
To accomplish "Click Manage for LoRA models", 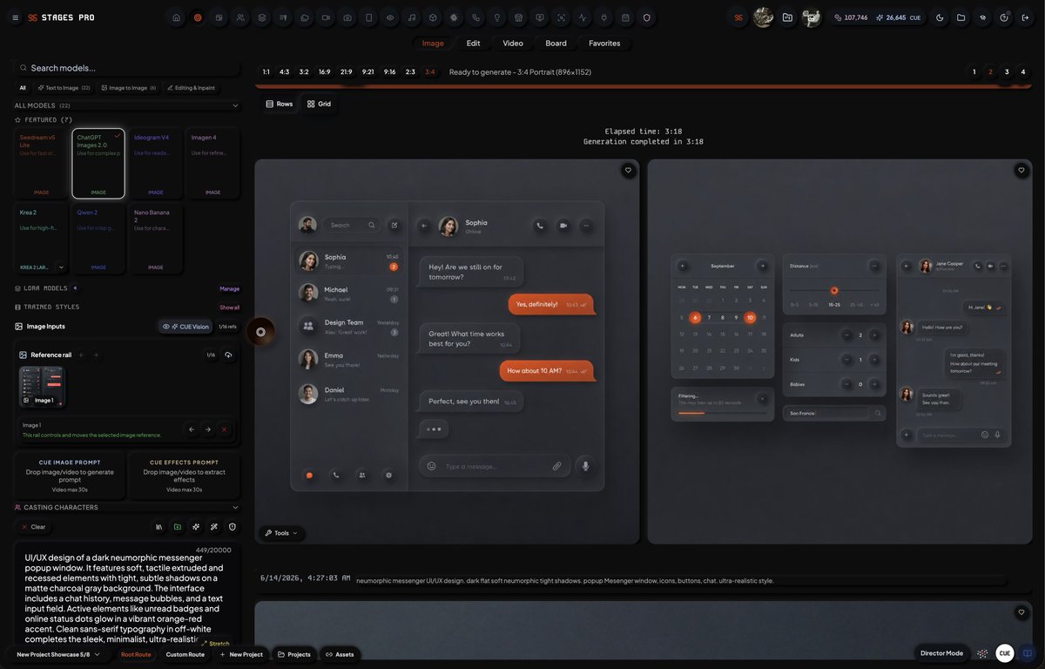I will [x=229, y=288].
